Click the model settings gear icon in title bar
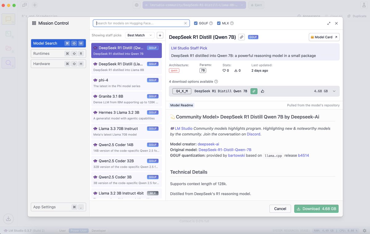This screenshot has width=370, height=234. coord(137,5)
